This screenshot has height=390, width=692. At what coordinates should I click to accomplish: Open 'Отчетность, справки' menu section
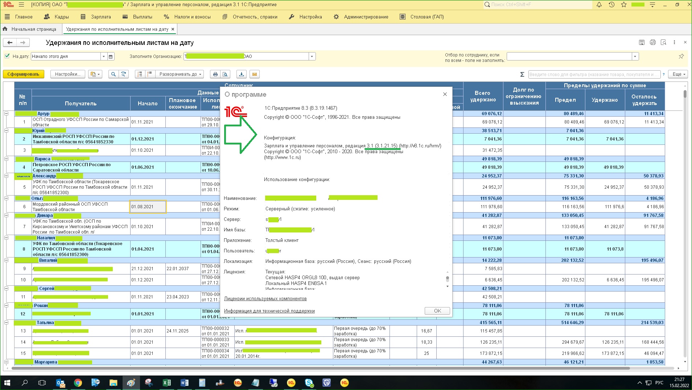point(250,17)
